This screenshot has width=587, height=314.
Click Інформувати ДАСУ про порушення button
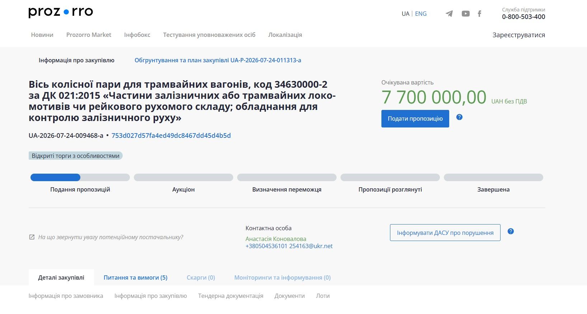[x=445, y=233]
